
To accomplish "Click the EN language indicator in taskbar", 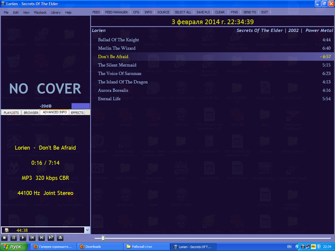I will [x=289, y=247].
